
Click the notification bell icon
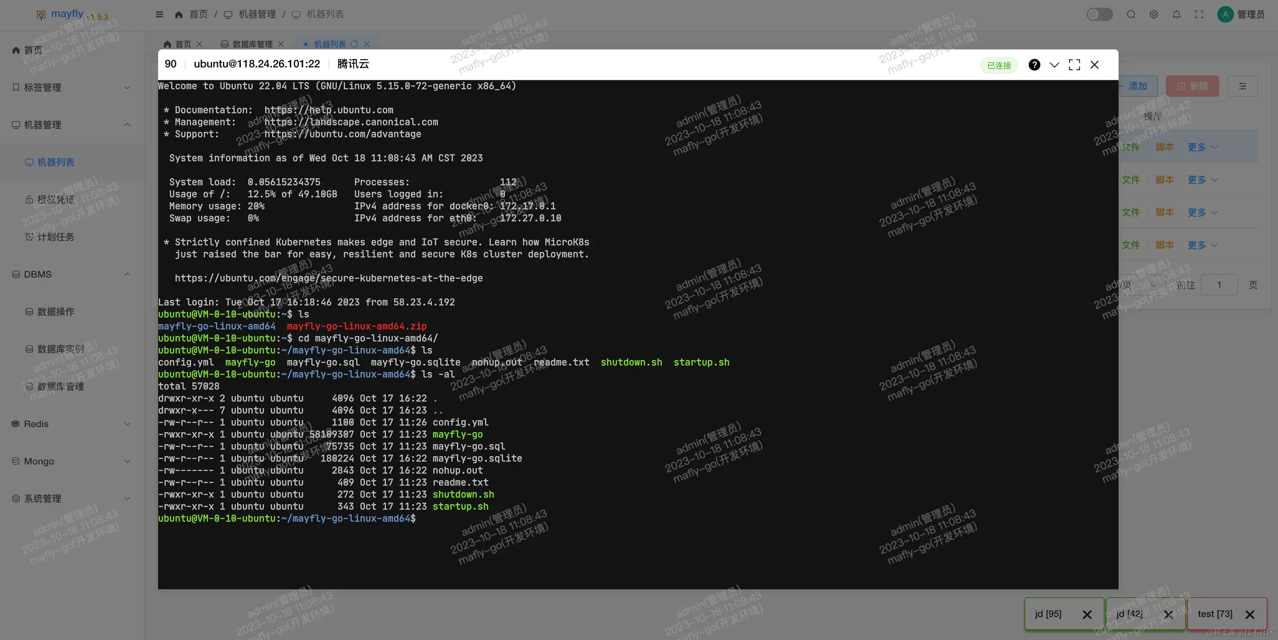[x=1176, y=14]
